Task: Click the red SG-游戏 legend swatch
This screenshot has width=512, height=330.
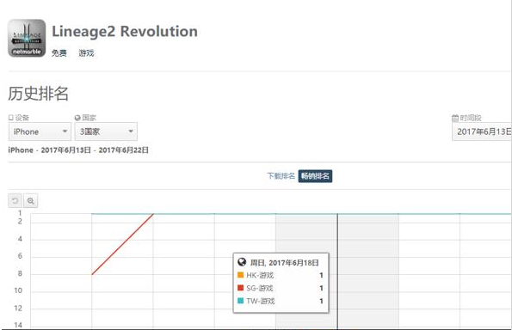Action: [241, 288]
